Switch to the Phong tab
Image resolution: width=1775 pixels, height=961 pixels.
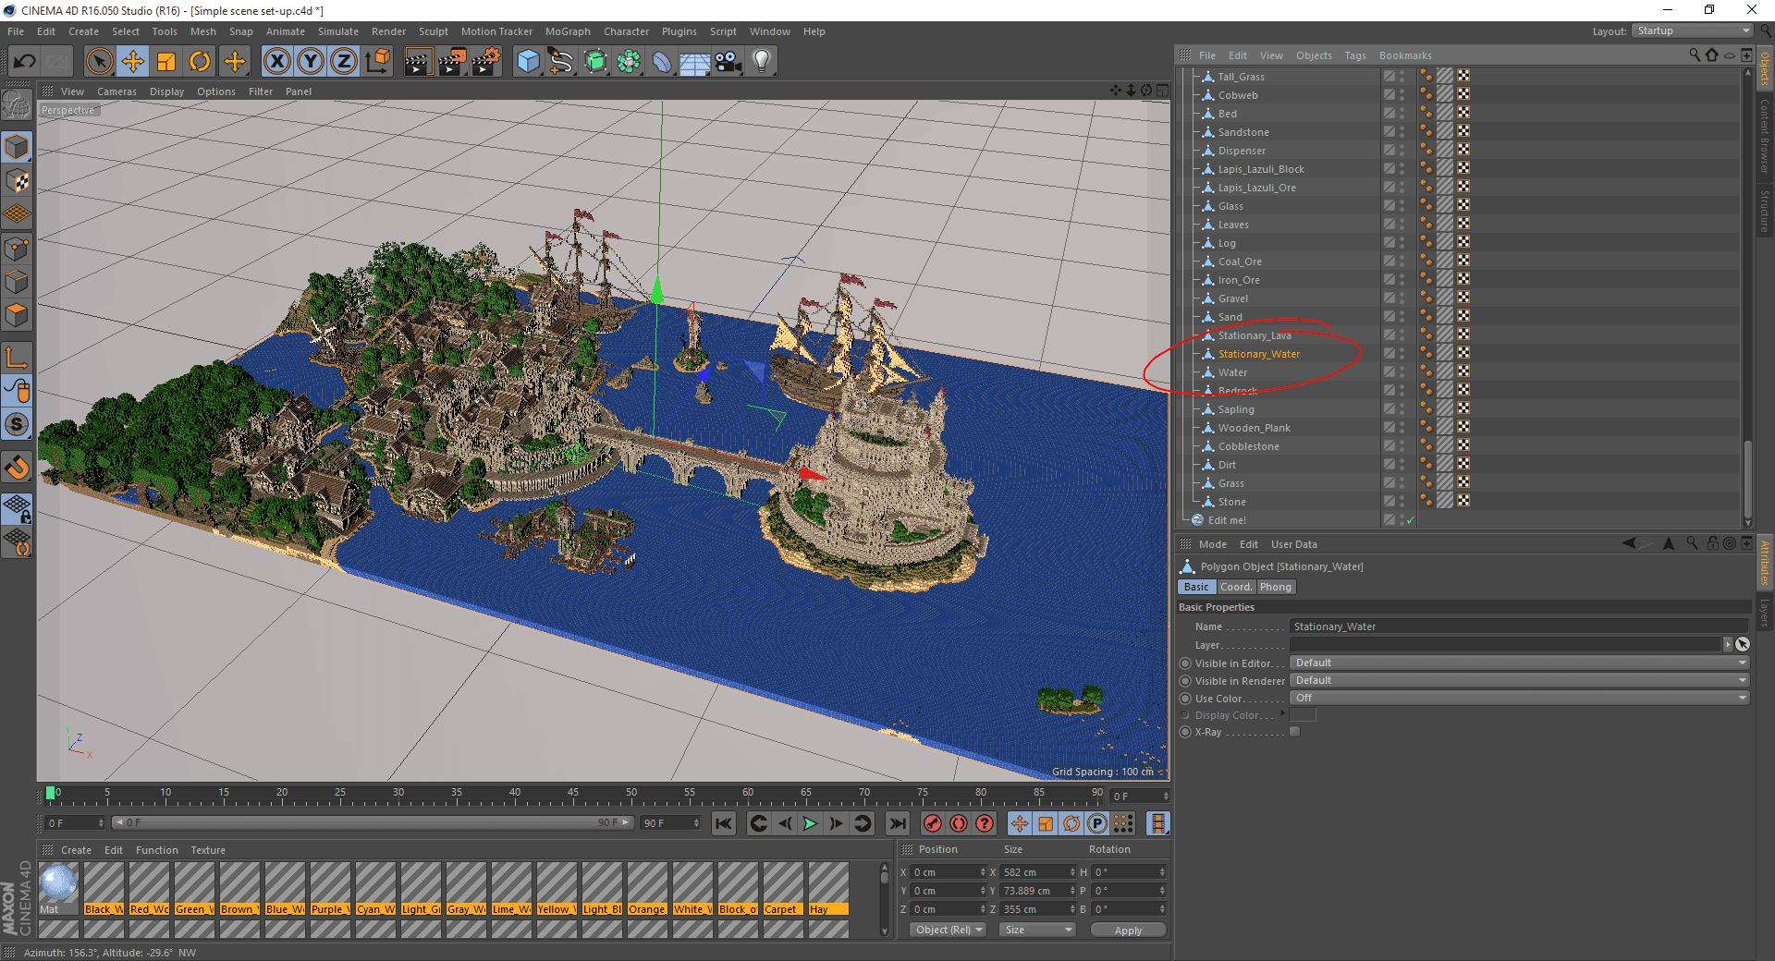point(1276,587)
